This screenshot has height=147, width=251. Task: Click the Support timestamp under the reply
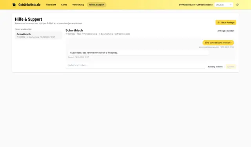click(x=78, y=57)
